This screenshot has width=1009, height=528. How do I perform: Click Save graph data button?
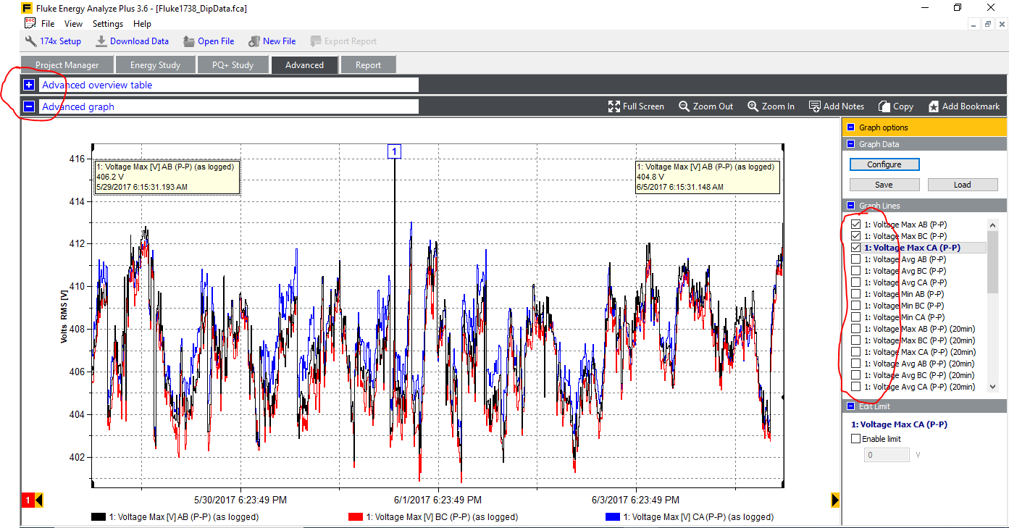(884, 185)
